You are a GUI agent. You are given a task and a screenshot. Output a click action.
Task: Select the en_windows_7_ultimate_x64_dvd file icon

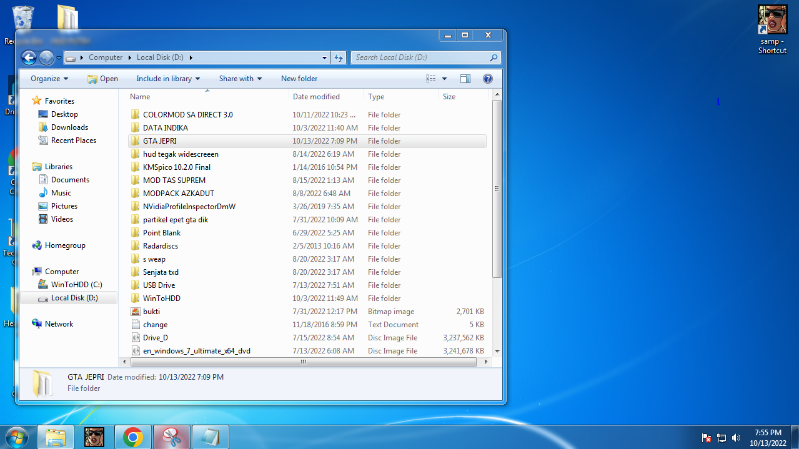(136, 351)
